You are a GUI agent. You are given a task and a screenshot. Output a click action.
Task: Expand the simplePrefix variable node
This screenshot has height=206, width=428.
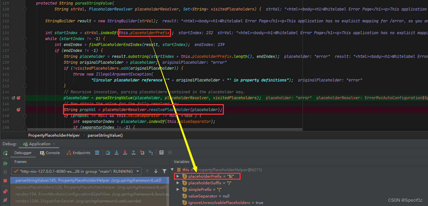tap(178, 190)
